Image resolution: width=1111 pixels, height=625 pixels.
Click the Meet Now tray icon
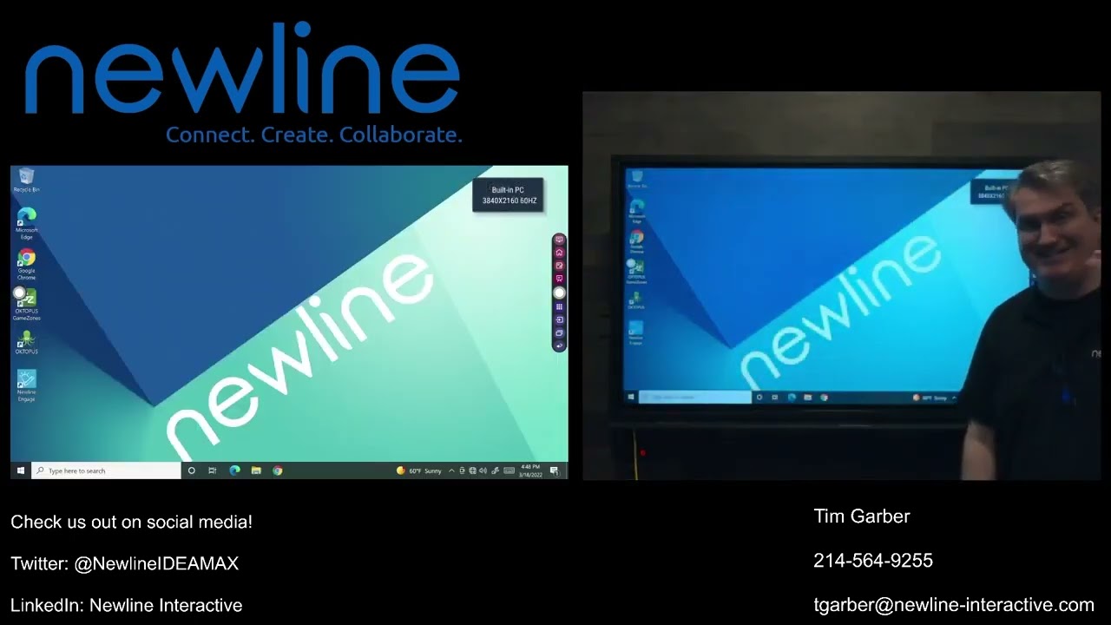tap(462, 470)
